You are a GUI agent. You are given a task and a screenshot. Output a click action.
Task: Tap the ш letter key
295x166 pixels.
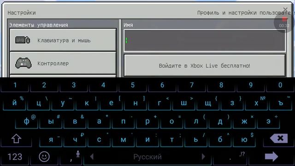[x=184, y=103]
